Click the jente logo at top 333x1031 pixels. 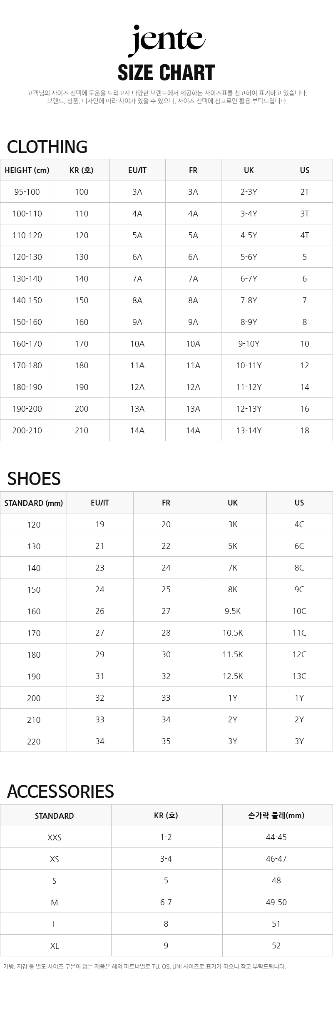(x=166, y=41)
